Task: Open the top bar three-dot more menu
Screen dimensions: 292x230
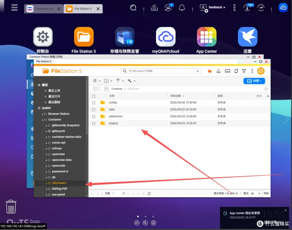Action: (234, 8)
